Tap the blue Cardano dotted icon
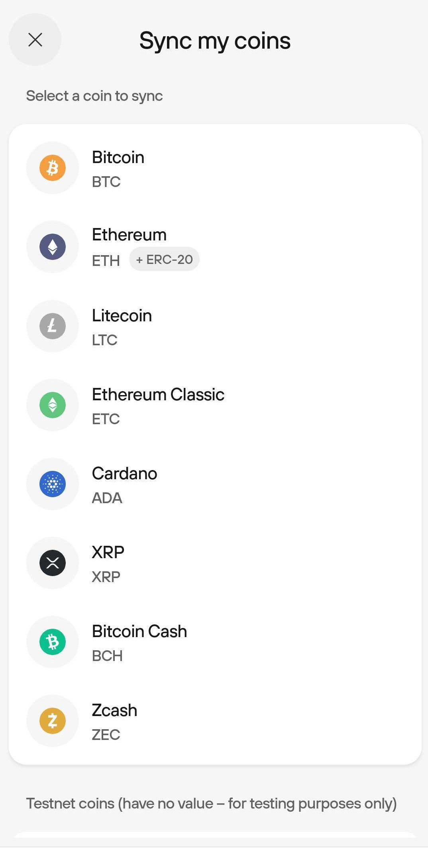This screenshot has width=428, height=848. click(53, 484)
